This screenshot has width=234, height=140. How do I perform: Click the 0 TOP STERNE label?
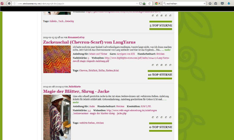(x=161, y=127)
